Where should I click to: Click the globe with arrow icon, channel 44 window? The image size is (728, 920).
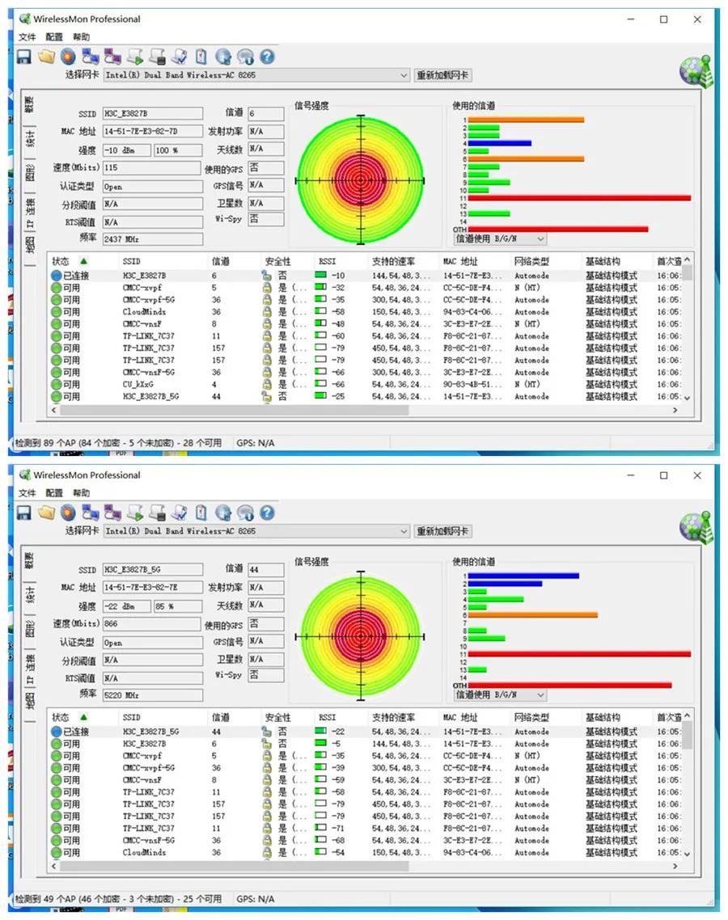(223, 513)
